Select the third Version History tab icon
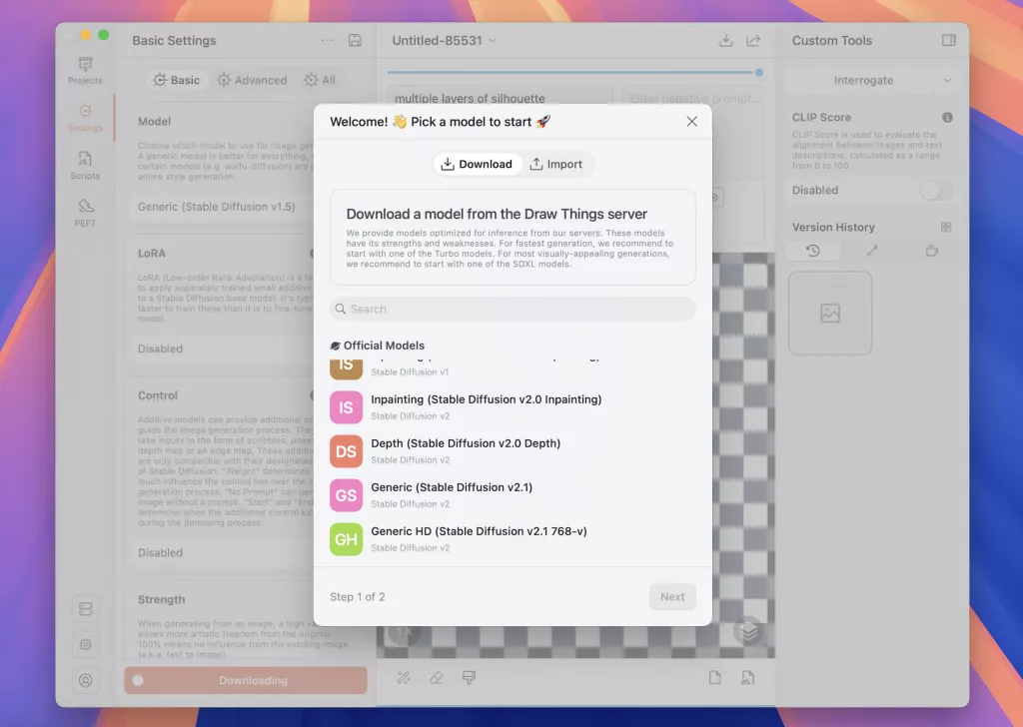 click(x=932, y=251)
